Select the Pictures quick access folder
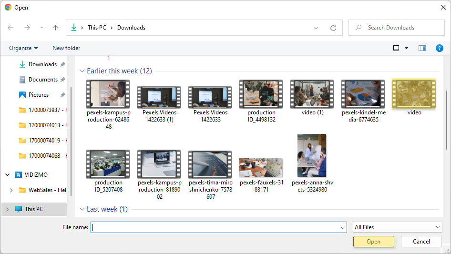 (x=39, y=95)
